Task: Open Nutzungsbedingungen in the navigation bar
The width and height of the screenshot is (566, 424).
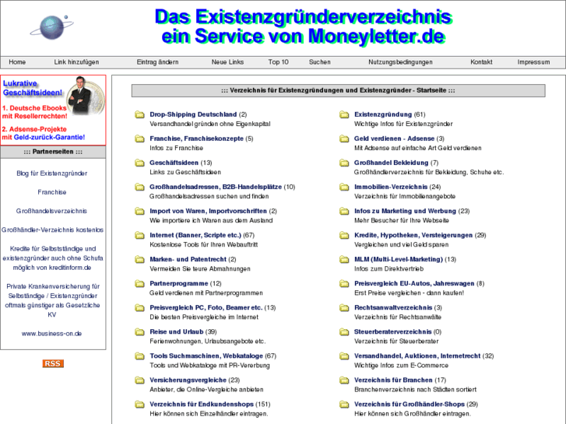Action: [x=400, y=62]
